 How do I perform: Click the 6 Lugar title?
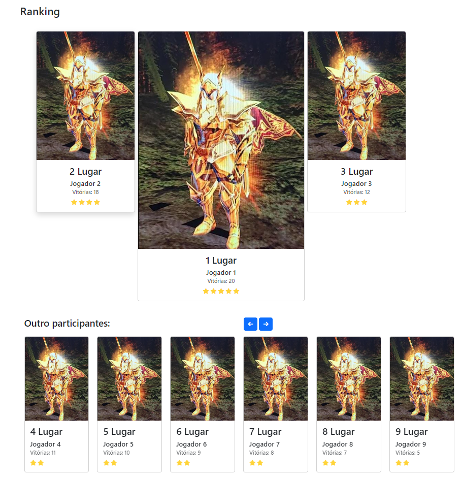192,432
